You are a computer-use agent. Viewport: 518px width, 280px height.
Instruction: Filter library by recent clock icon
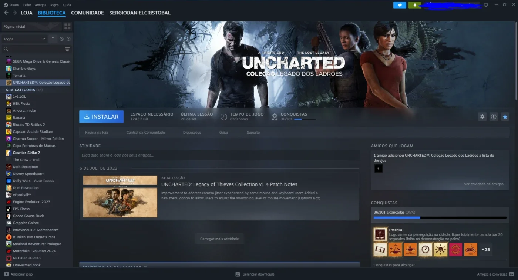(x=61, y=39)
